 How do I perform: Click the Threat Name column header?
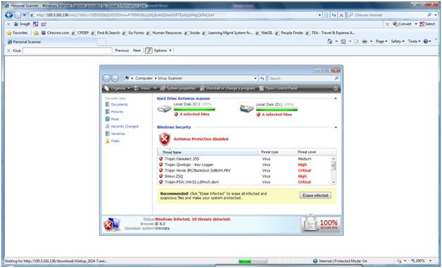pyautogui.click(x=208, y=152)
